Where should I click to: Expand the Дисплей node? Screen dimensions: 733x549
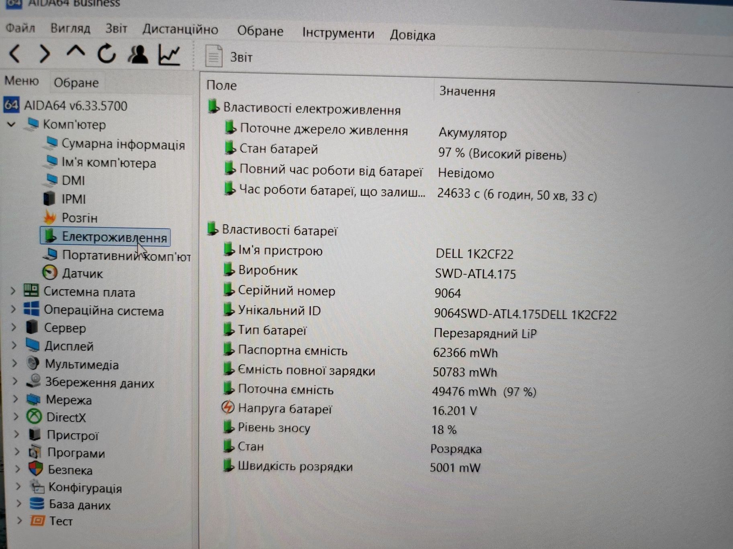[14, 345]
